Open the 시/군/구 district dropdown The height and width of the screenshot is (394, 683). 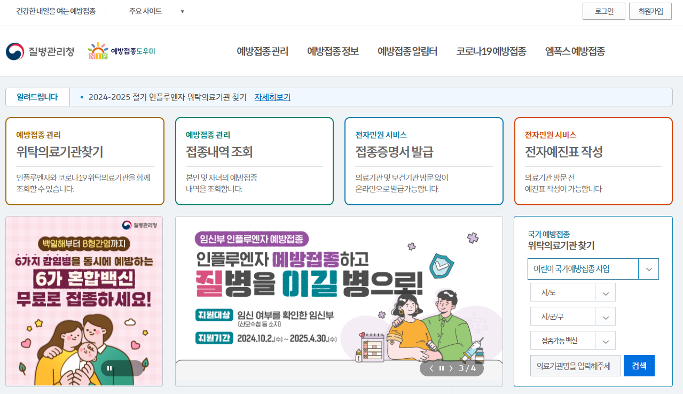[x=572, y=316]
